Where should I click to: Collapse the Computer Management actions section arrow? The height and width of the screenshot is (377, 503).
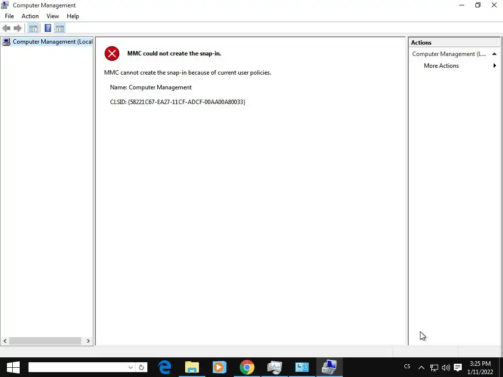(494, 54)
